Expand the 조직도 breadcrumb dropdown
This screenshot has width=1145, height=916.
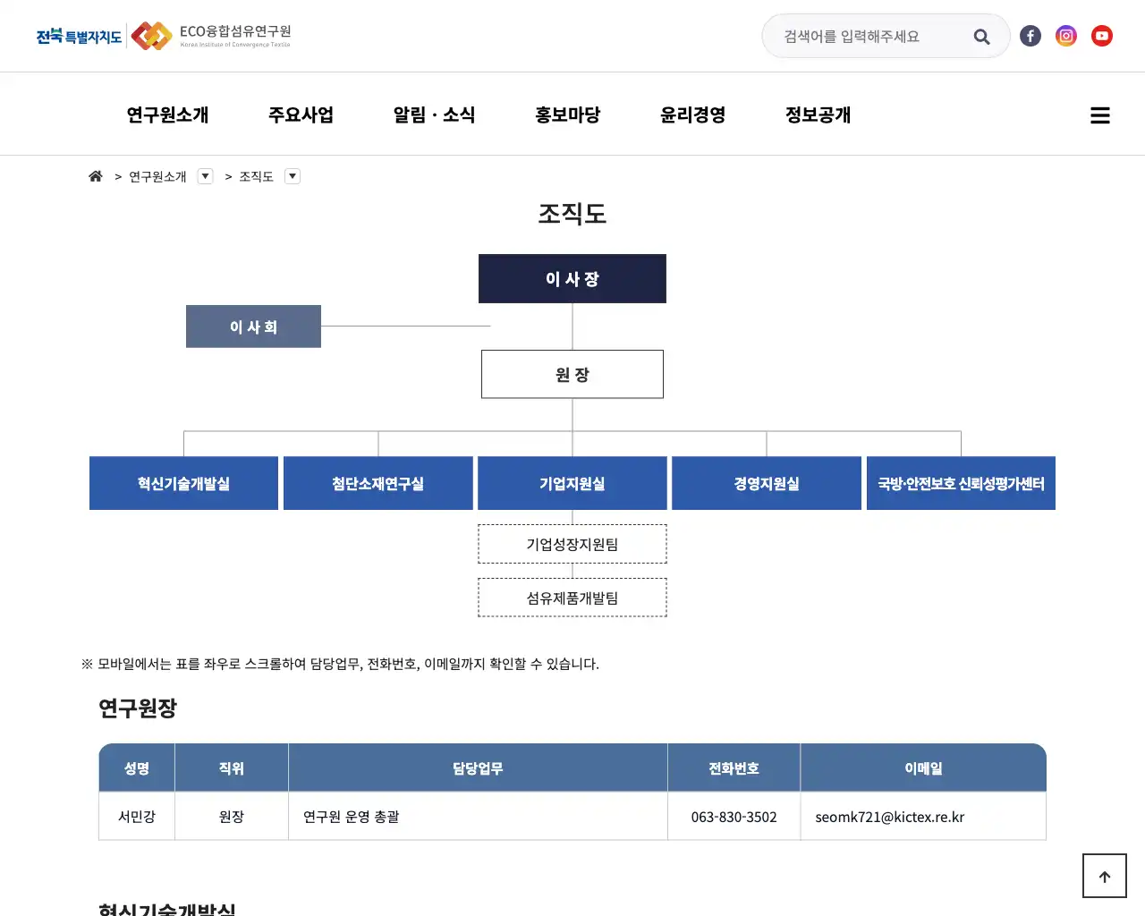point(293,176)
